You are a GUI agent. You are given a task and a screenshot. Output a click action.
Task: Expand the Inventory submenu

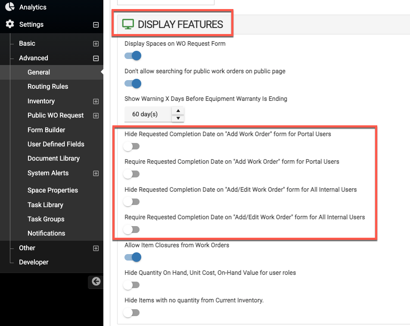click(96, 101)
